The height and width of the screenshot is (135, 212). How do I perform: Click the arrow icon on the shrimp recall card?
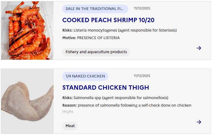coord(199,48)
